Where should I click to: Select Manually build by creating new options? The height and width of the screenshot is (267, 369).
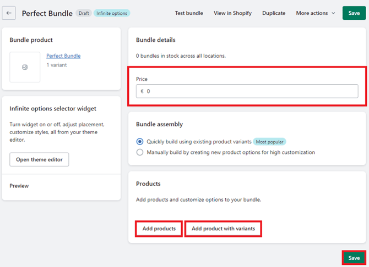[x=140, y=152]
